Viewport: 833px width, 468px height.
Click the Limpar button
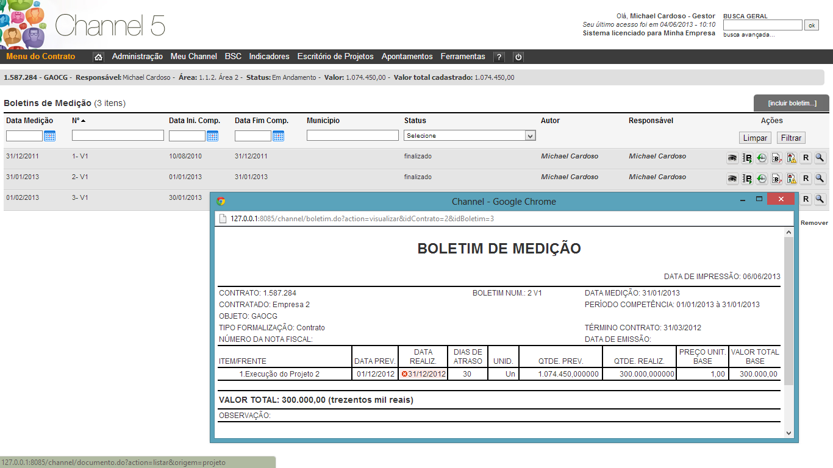[x=755, y=138]
